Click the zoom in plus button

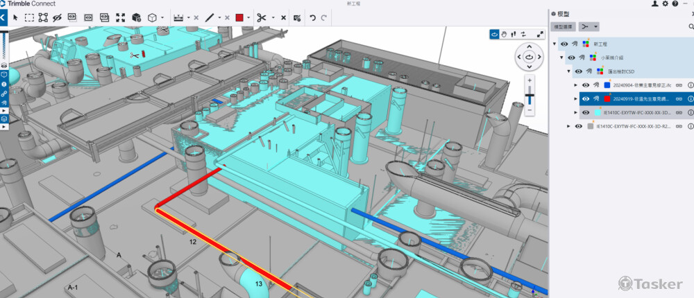[x=530, y=80]
